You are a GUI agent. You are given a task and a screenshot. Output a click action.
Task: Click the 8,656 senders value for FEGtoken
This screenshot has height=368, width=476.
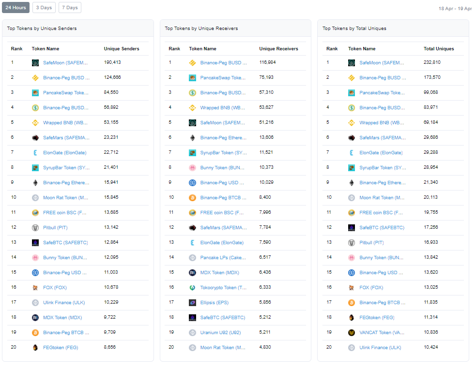pos(109,347)
